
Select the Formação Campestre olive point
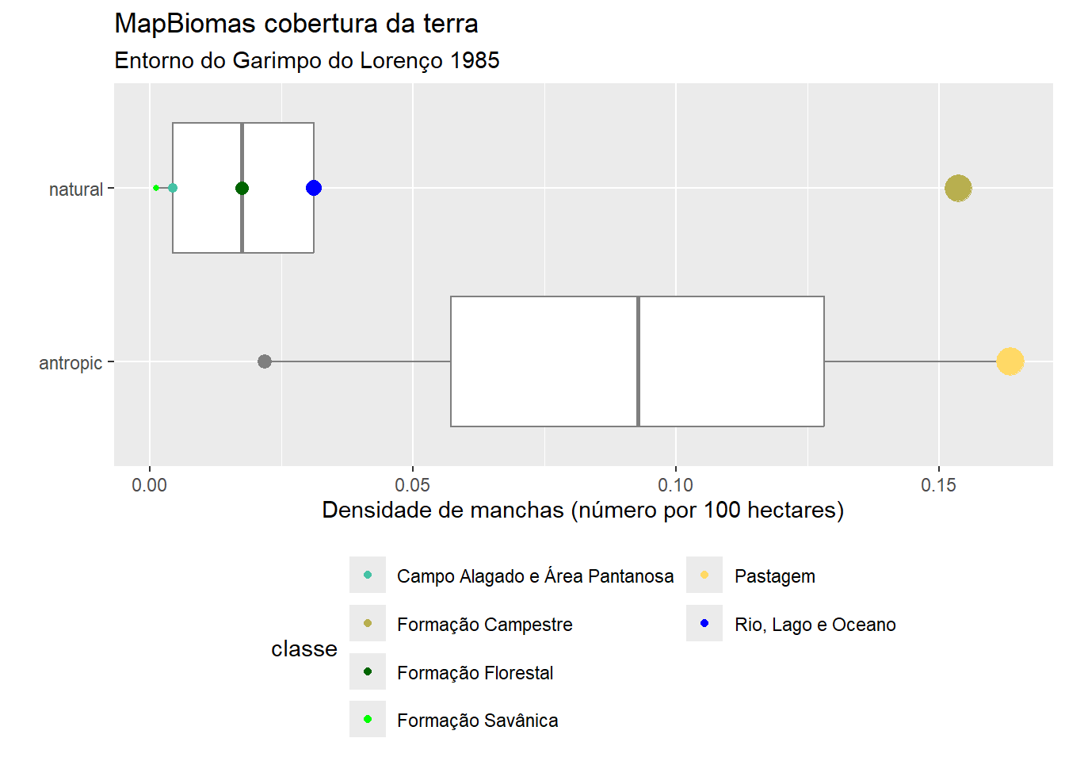958,189
